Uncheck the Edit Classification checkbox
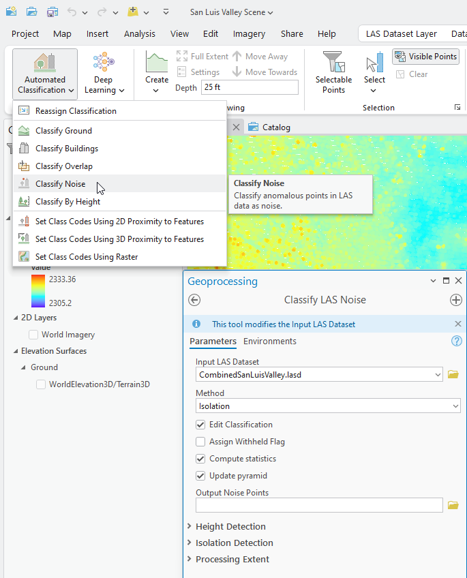Screen dimensions: 467x578 tap(200, 425)
